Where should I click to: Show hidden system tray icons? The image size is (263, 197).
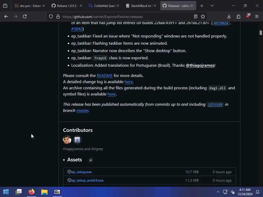(x=218, y=192)
